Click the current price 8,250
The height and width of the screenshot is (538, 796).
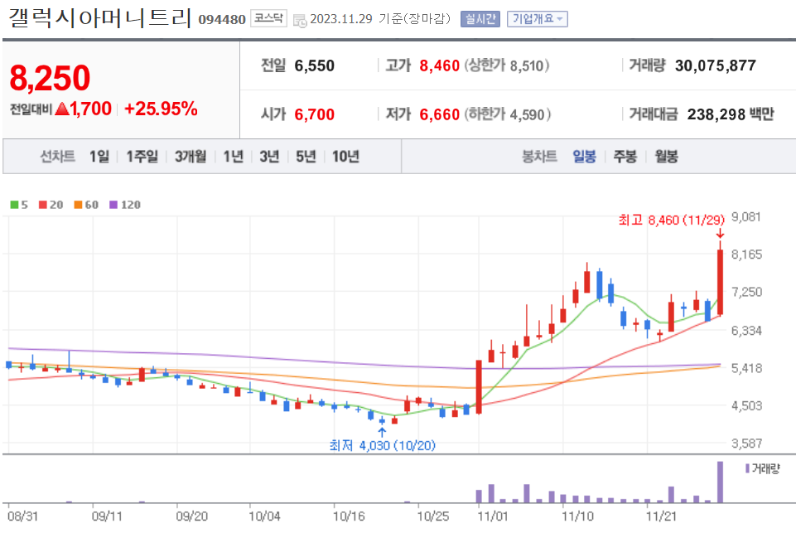point(50,78)
